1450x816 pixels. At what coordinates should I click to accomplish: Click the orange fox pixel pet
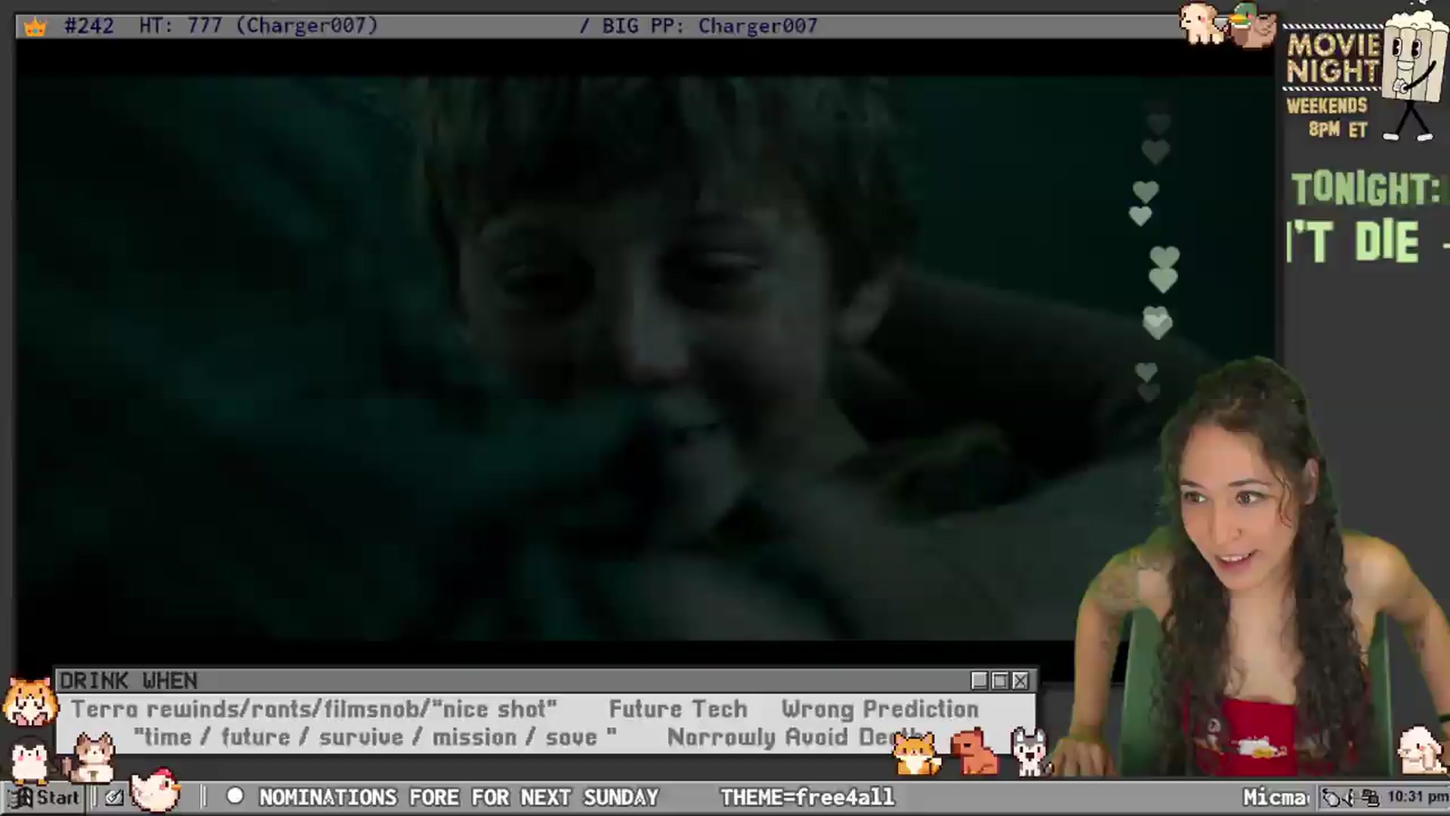tap(916, 753)
